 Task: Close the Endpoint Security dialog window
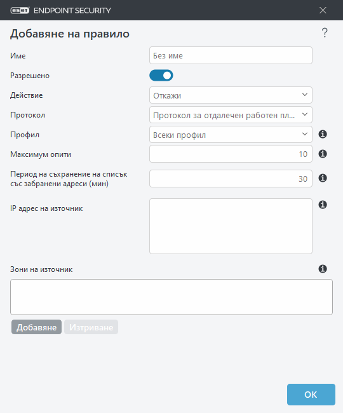323,10
